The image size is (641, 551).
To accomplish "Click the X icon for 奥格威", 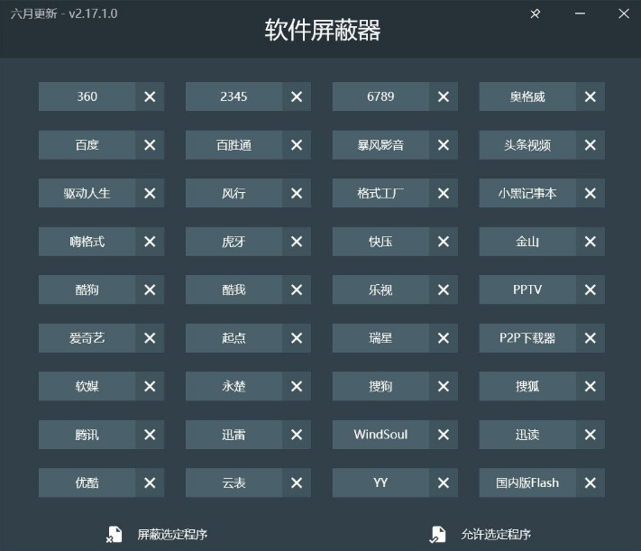I will 590,96.
